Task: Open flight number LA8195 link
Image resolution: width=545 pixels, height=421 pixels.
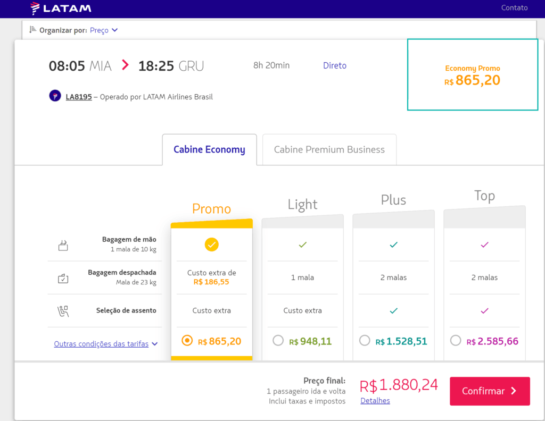Action: coord(79,97)
